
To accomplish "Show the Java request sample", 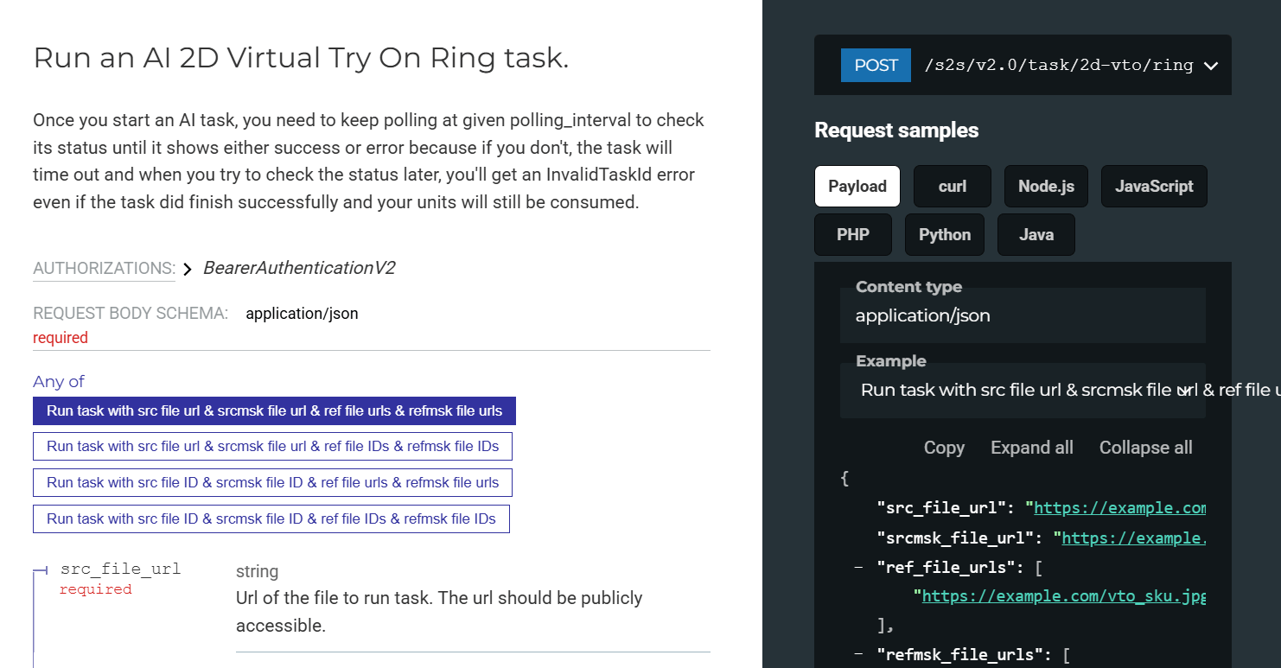I will 1036,234.
